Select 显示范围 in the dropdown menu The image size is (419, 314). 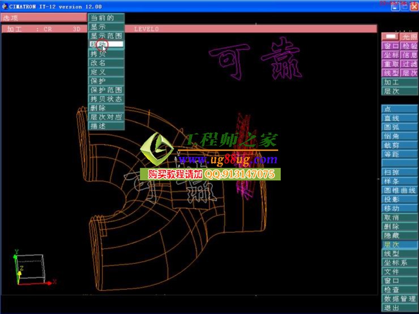106,36
